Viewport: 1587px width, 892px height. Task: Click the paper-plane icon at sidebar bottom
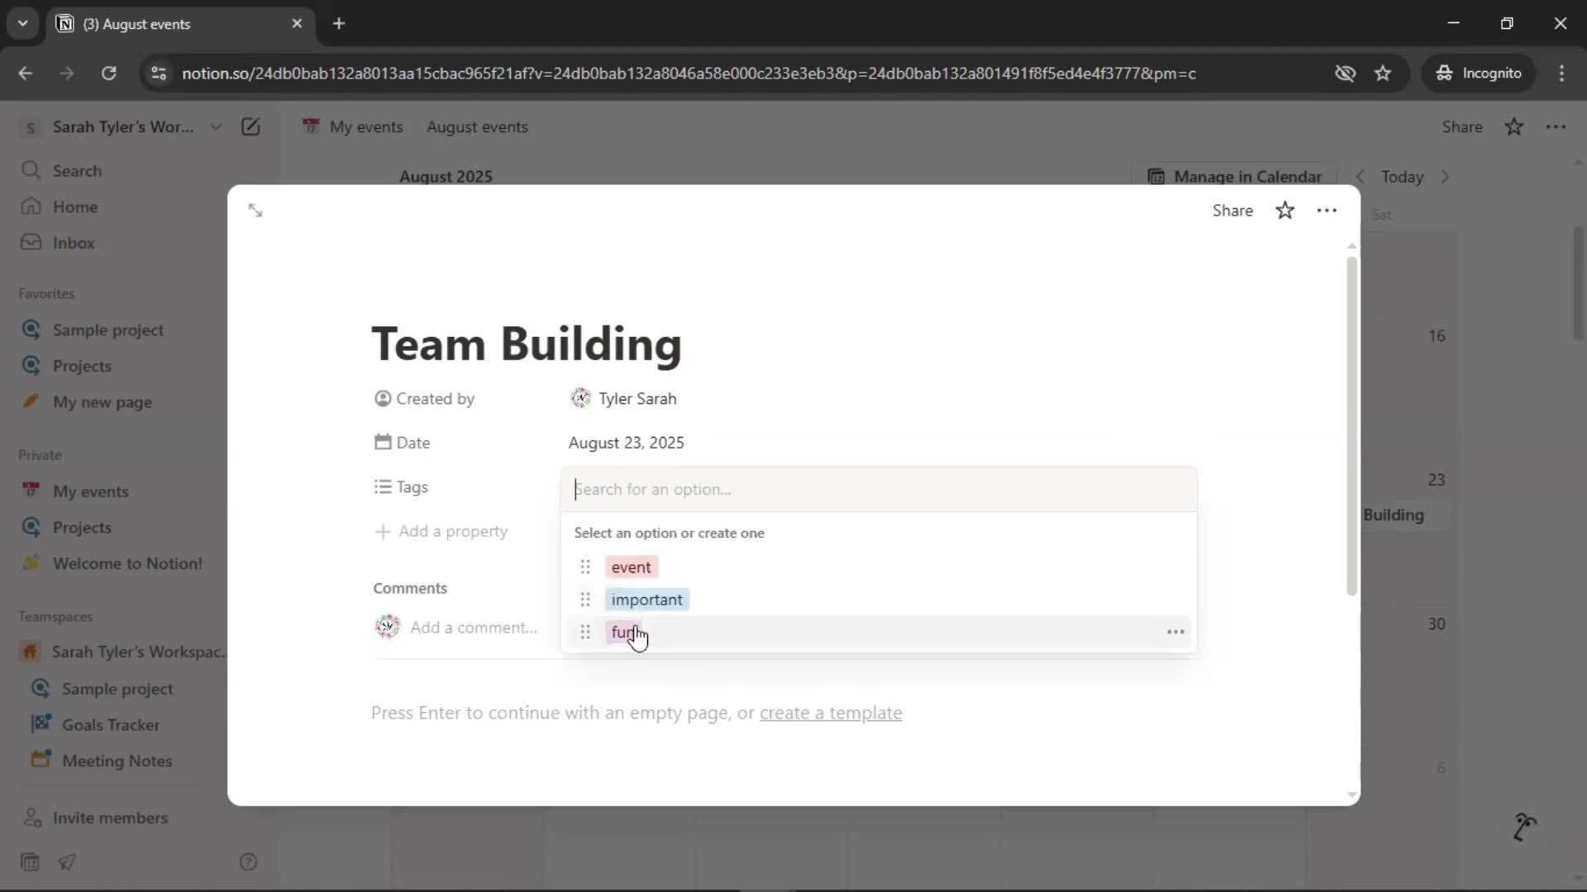point(67,862)
